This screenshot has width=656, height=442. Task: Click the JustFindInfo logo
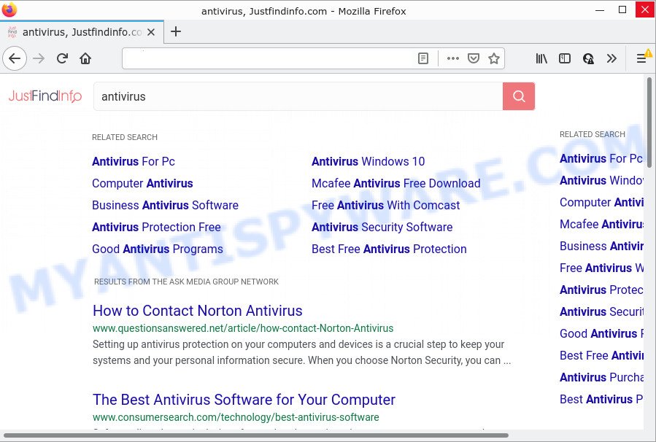click(x=45, y=96)
